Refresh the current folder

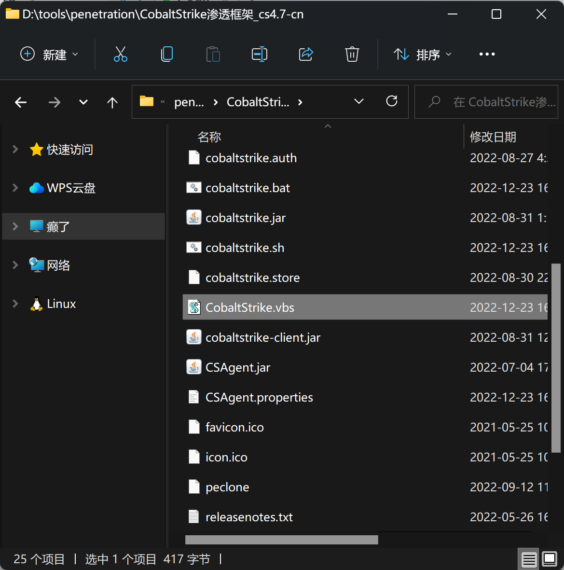click(391, 101)
